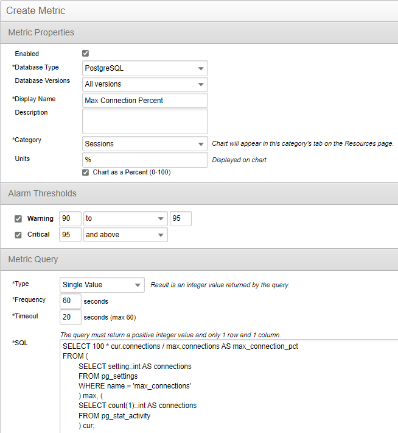Click the Frequency seconds field
The image size is (398, 433).
click(x=71, y=301)
